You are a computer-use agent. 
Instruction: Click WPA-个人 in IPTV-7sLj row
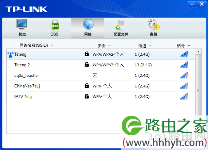pyautogui.click(x=102, y=96)
